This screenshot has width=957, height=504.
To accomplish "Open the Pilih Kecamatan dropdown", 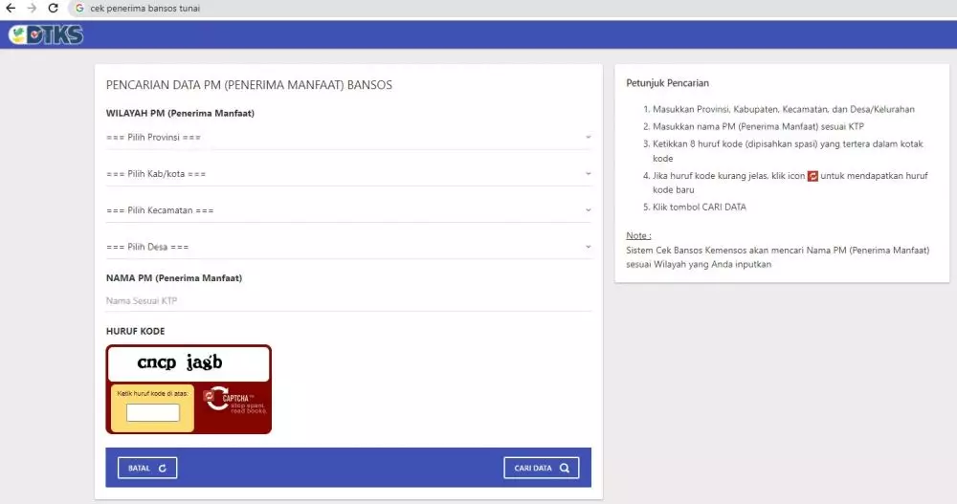I will (348, 210).
